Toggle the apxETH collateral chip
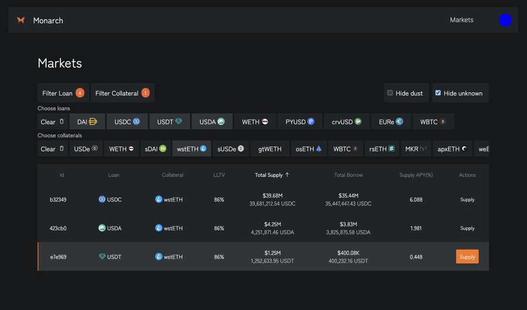Viewport: 527px width, 310px height. [x=453, y=149]
